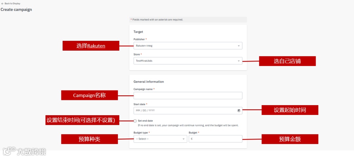
Task: Click the Budget type chevron arrow
Action: (183, 139)
